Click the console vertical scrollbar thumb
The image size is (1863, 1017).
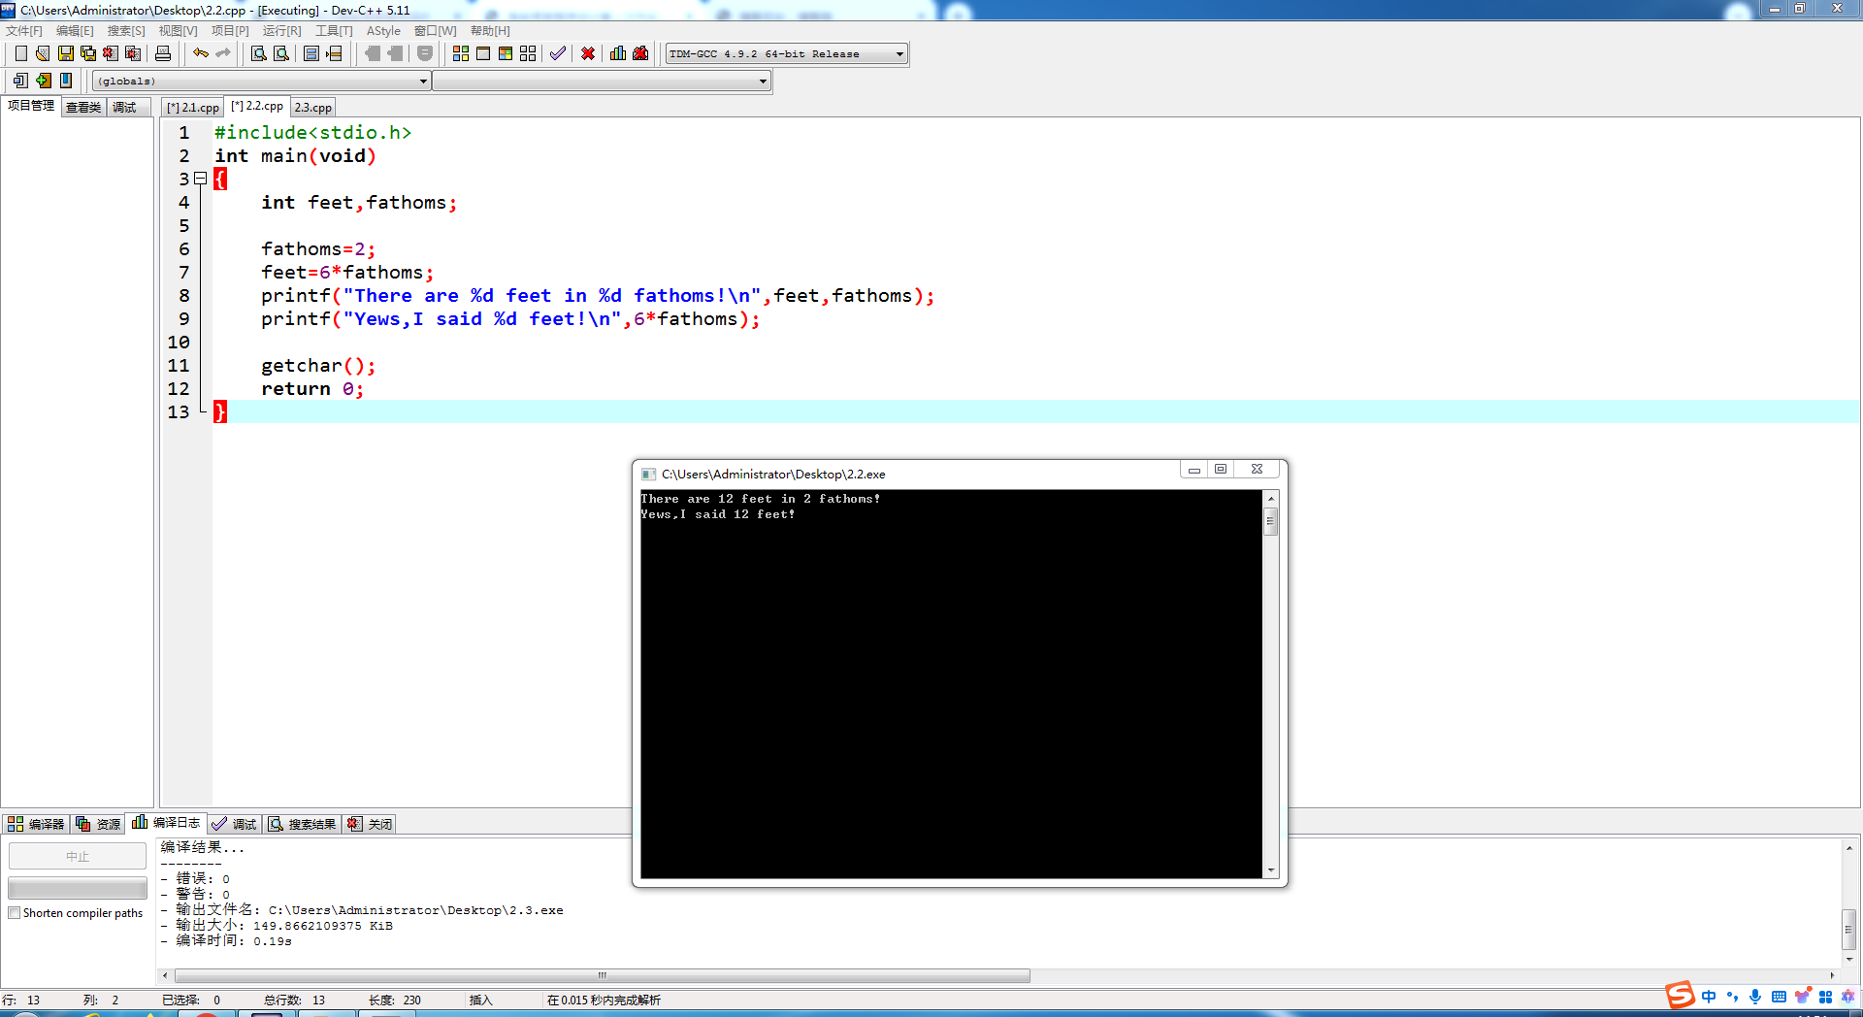pos(1271,521)
